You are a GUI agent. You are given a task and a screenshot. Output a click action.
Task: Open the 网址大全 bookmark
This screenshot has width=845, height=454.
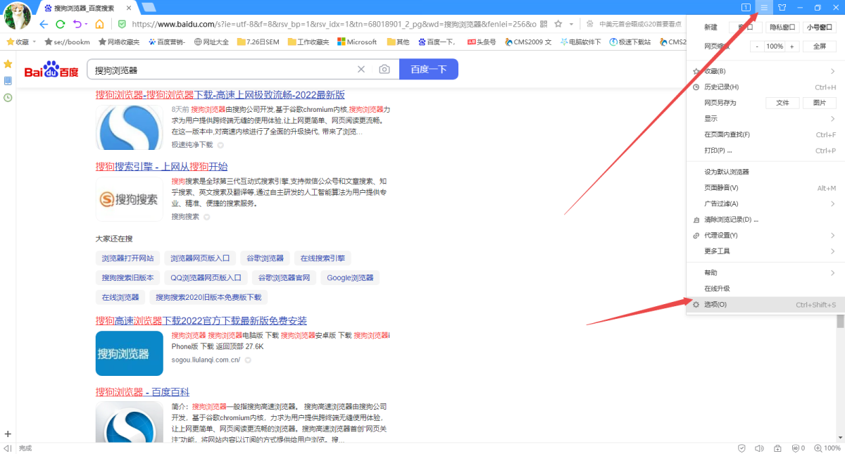[211, 42]
